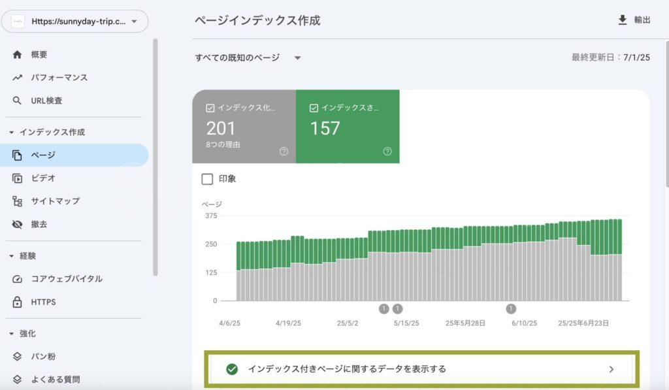Click the chart annotation marker near 6/10/25
The width and height of the screenshot is (669, 390).
tap(511, 308)
